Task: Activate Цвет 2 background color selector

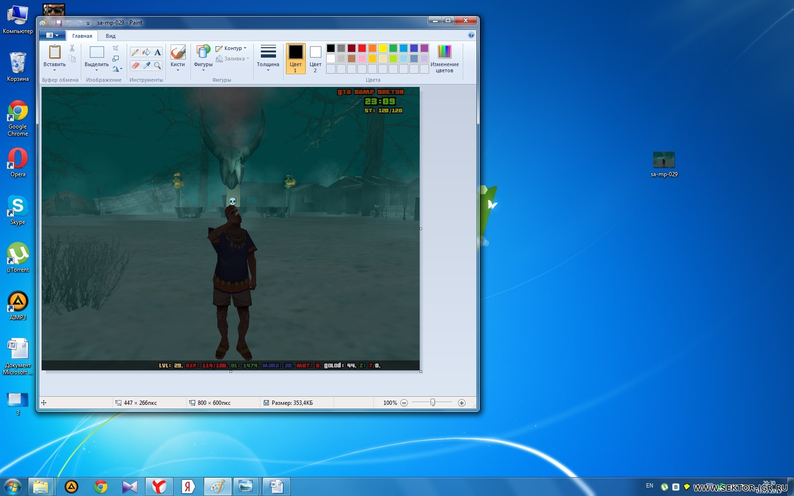Action: (315, 59)
